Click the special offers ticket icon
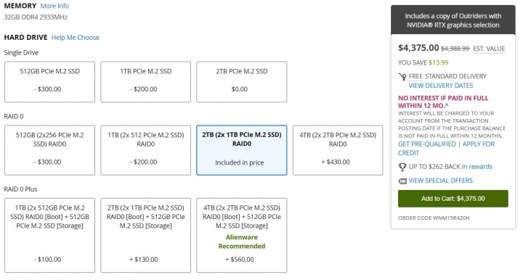523x280 pixels. (402, 181)
